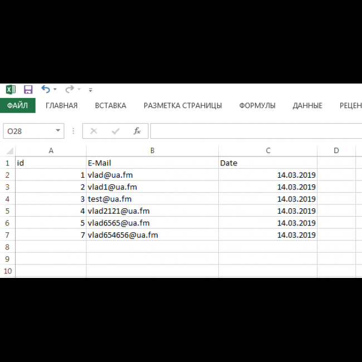362x362 pixels.
Task: Open the ФОРМУЛЫ ribbon tab
Action: [x=257, y=106]
